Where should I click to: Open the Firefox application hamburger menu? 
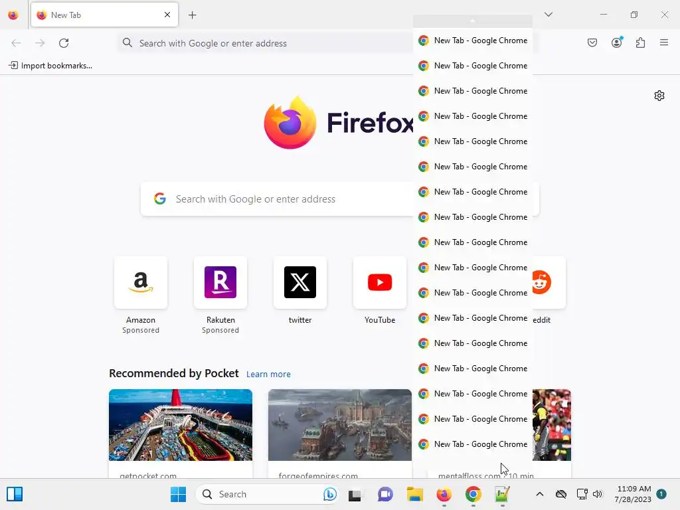pos(664,42)
